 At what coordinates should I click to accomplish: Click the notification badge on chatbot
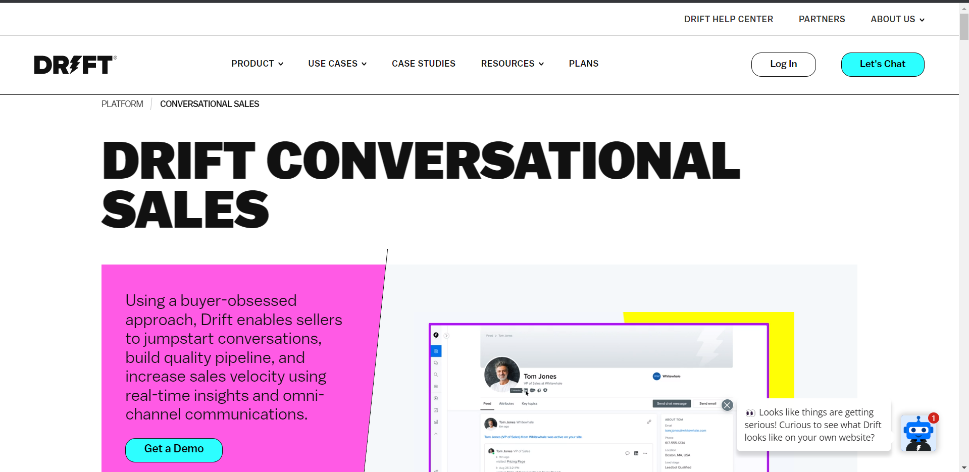(934, 418)
